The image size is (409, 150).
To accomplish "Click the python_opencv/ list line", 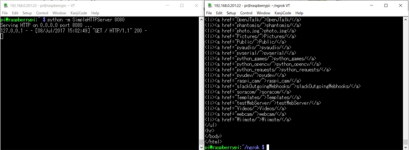I will [x=263, y=64].
